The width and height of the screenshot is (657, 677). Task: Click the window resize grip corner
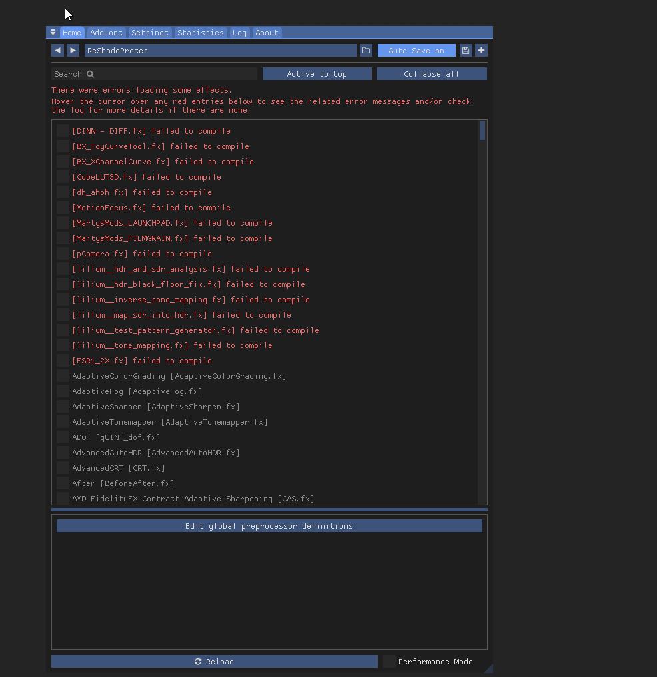489,669
